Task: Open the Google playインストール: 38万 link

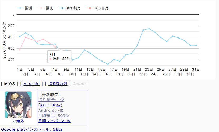Action: pyautogui.click(x=32, y=129)
